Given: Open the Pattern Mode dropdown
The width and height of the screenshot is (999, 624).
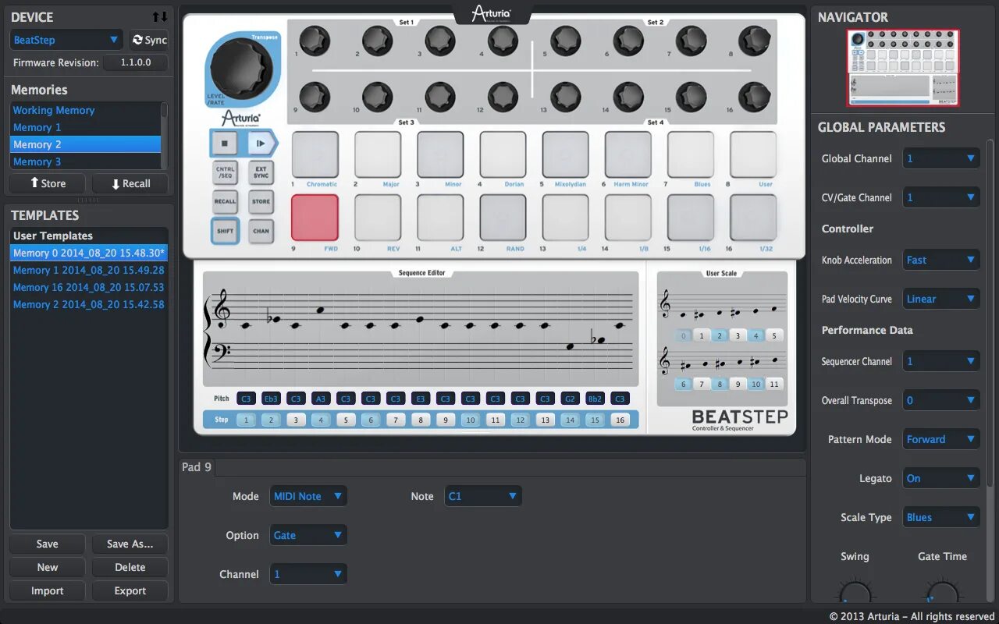Looking at the screenshot, I should 941,439.
